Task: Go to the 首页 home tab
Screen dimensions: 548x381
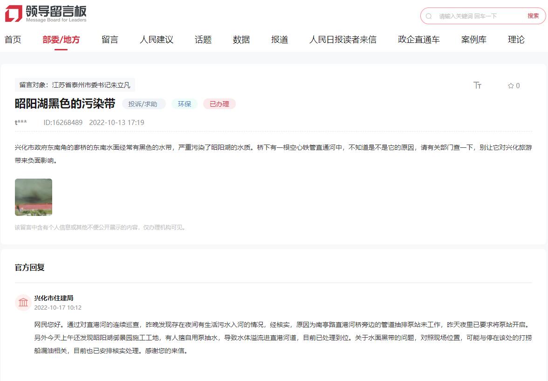Action: point(13,40)
